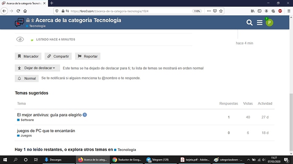Close the Acerca de la categoría tab
The width and height of the screenshot is (293, 164).
45,3
